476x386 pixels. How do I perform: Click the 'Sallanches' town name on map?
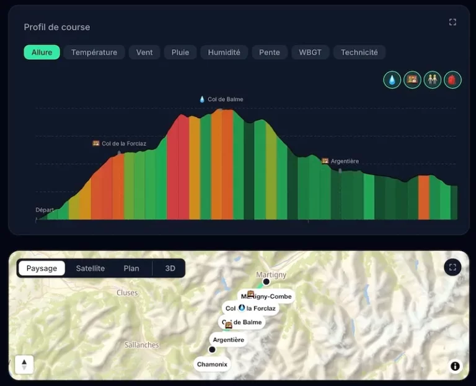point(142,345)
